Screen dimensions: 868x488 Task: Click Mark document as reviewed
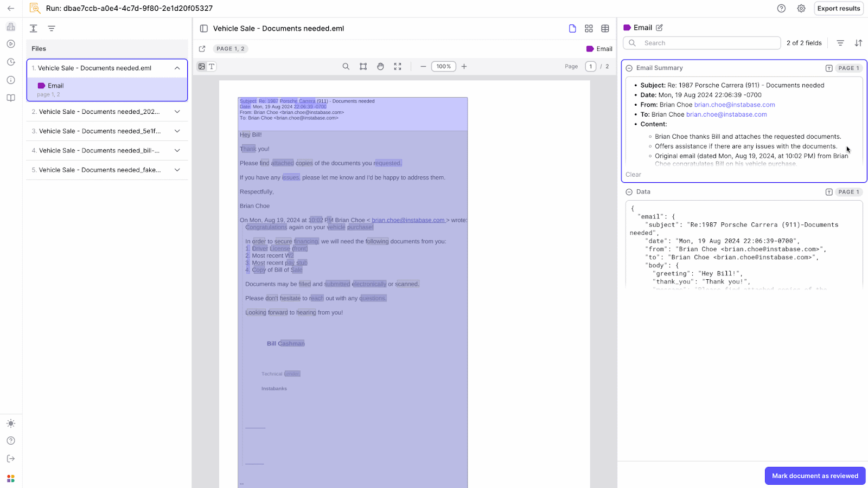[815, 476]
